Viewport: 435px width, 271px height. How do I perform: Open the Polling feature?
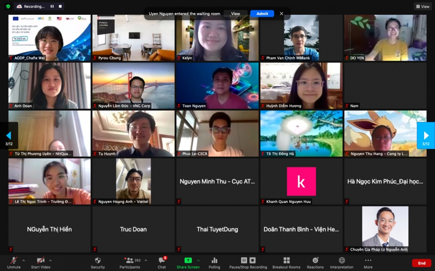pos(214,262)
